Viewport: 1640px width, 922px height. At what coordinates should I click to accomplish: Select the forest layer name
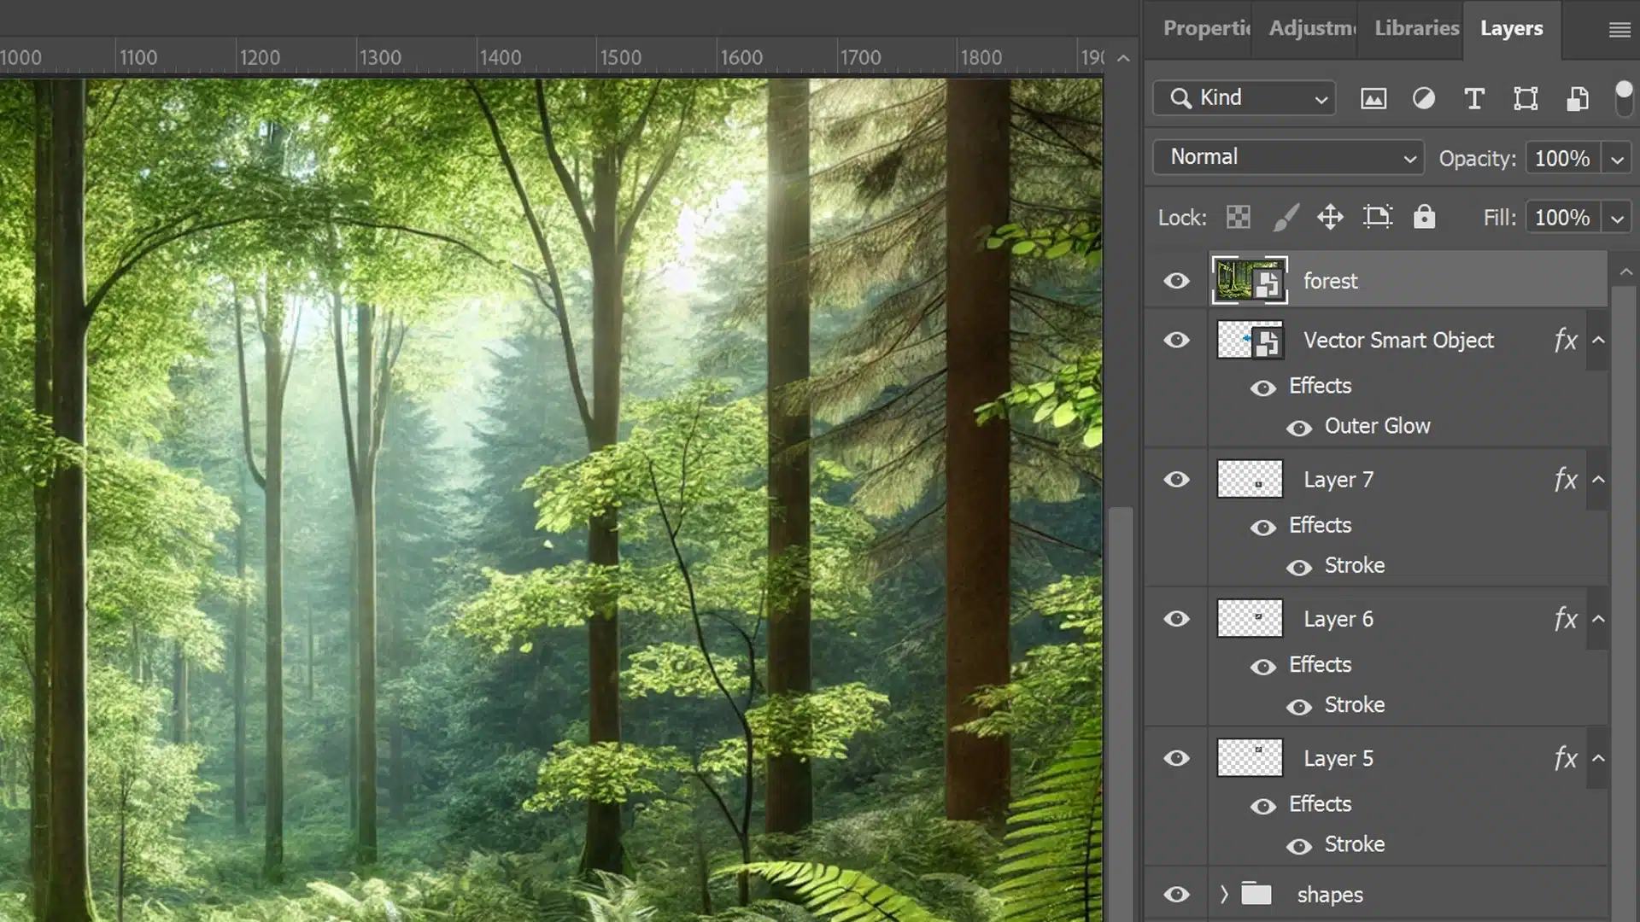point(1330,281)
